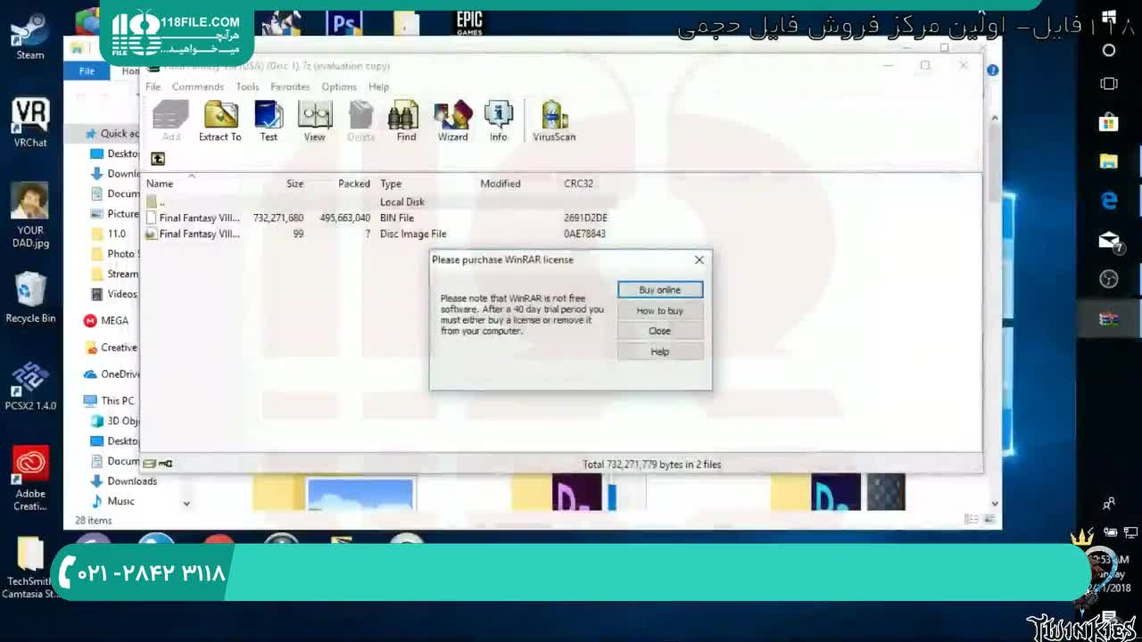Open archive Info icon
Screen dimensions: 1142x642
pyautogui.click(x=498, y=120)
